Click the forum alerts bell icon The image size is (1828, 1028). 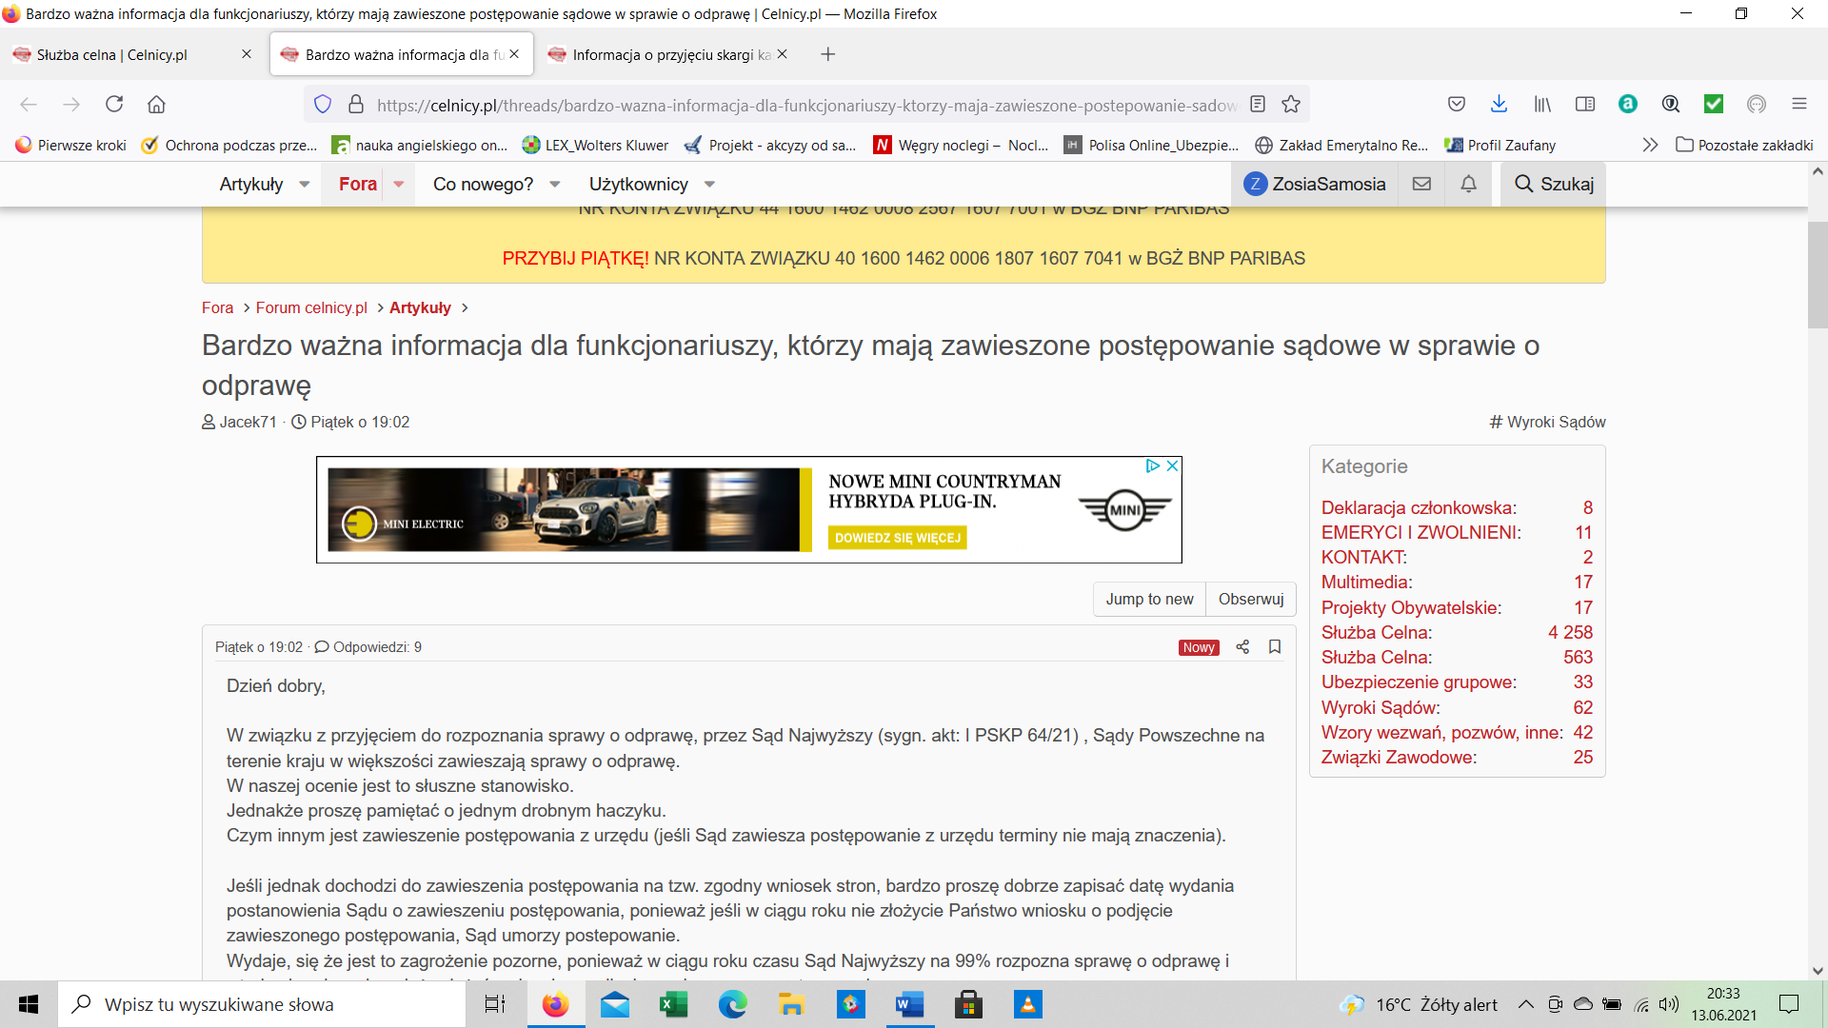coord(1468,184)
